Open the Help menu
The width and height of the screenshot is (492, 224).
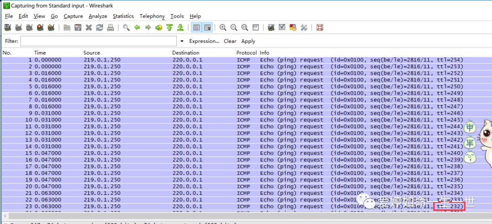click(195, 16)
